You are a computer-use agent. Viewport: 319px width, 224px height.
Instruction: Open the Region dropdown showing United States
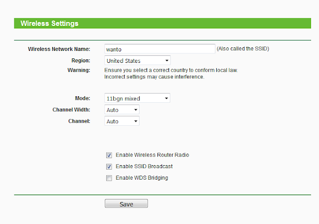[138, 60]
